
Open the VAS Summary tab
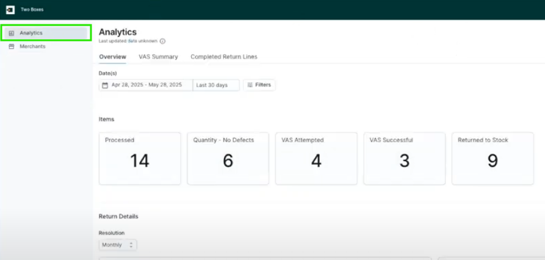pyautogui.click(x=158, y=57)
